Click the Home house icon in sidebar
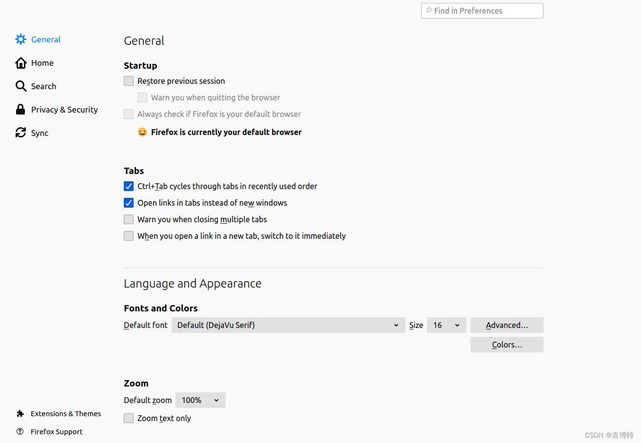641x443 pixels. (20, 63)
